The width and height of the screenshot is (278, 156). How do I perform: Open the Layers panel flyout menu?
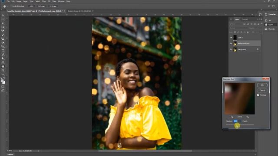(x=261, y=19)
